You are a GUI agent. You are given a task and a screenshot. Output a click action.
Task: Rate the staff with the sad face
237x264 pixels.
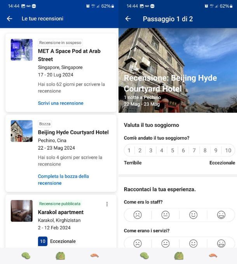click(x=138, y=215)
